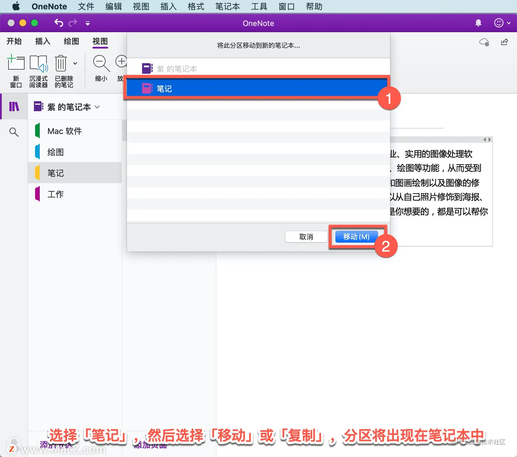Select the 工作 section
Image resolution: width=517 pixels, height=457 pixels.
75,194
